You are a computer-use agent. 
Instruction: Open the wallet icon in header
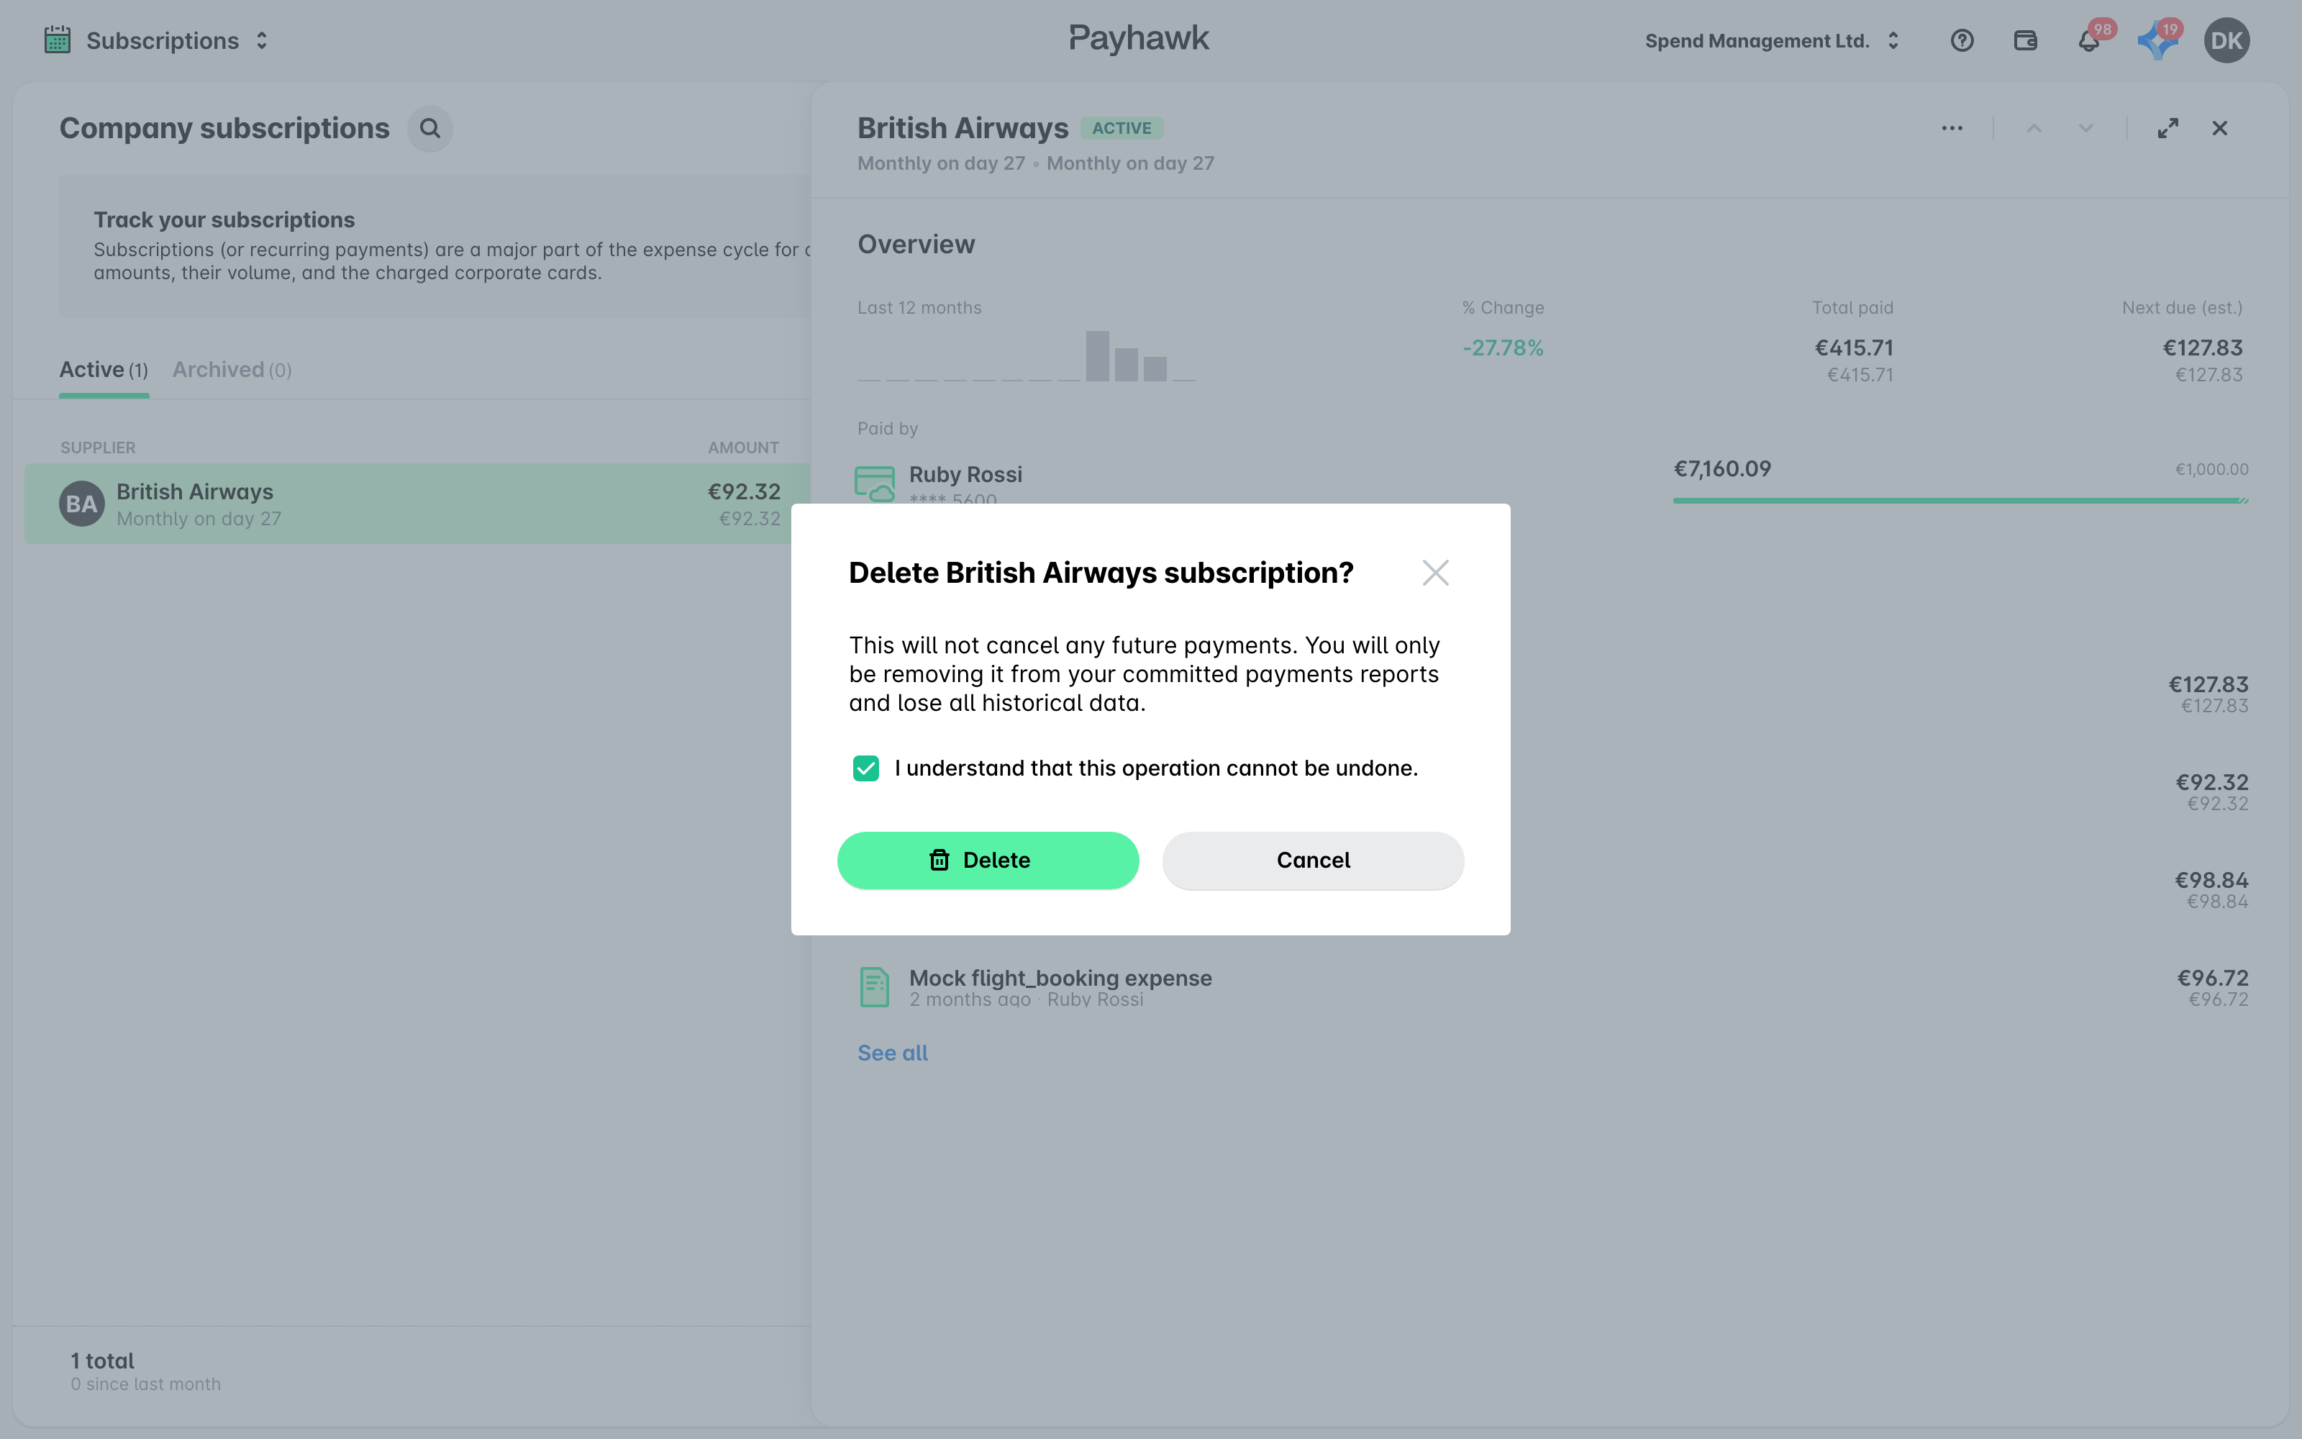[2025, 41]
